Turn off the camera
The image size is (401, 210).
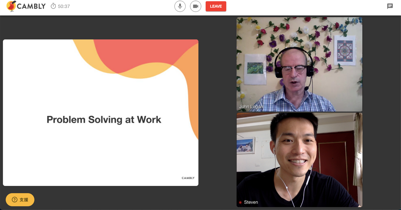coord(196,6)
